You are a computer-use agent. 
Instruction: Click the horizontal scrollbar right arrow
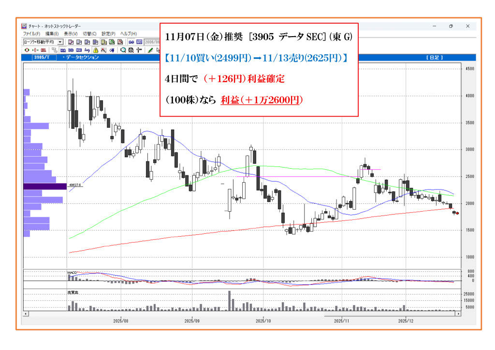[x=457, y=313]
